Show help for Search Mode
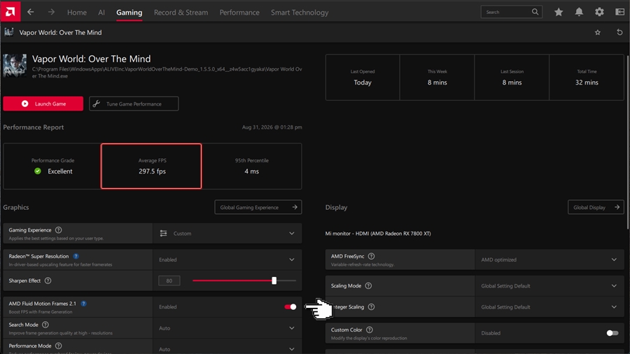The image size is (630, 354). pyautogui.click(x=45, y=325)
